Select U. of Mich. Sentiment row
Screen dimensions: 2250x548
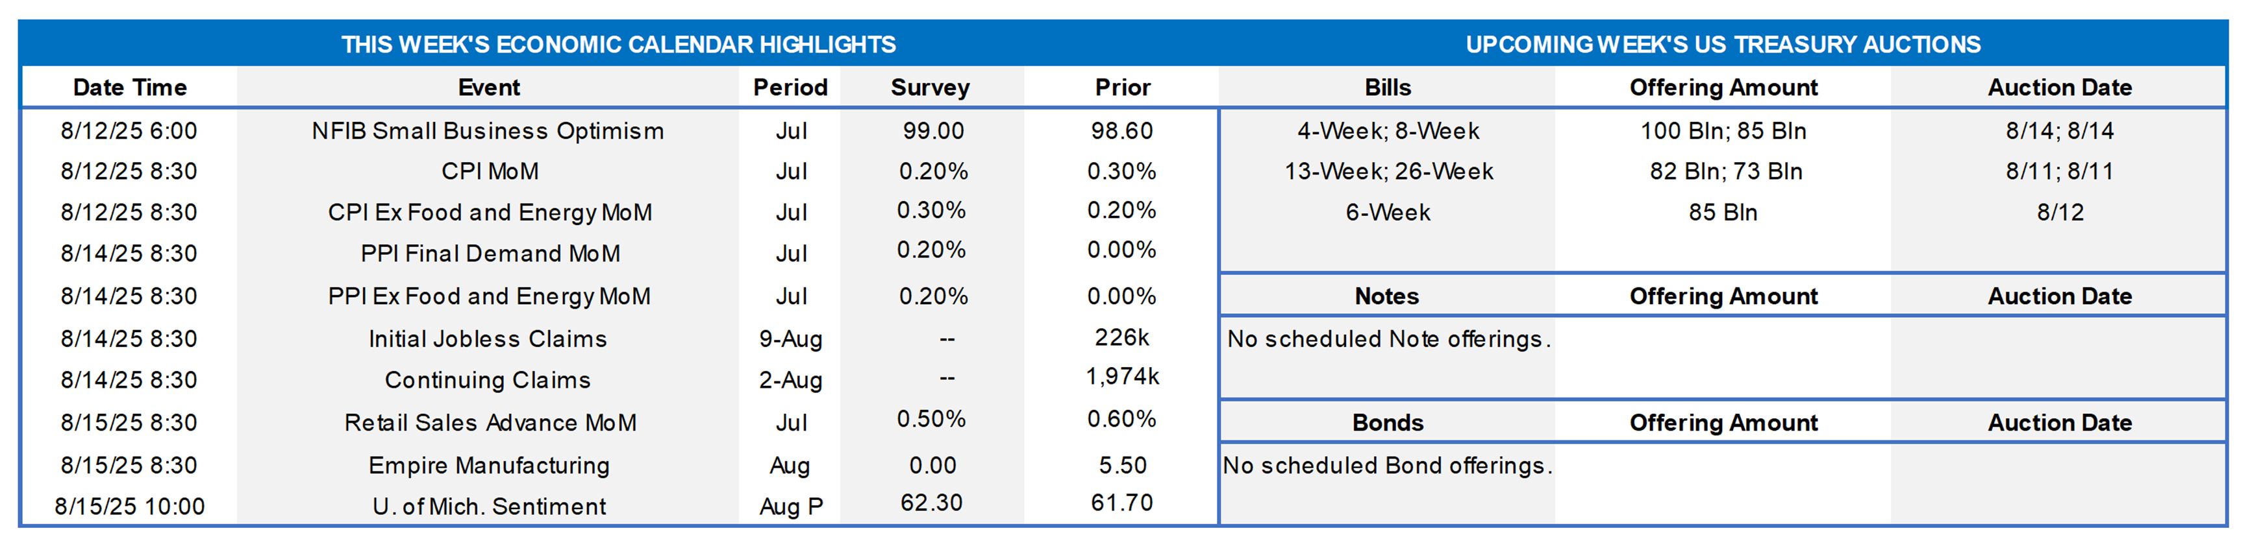click(x=488, y=506)
